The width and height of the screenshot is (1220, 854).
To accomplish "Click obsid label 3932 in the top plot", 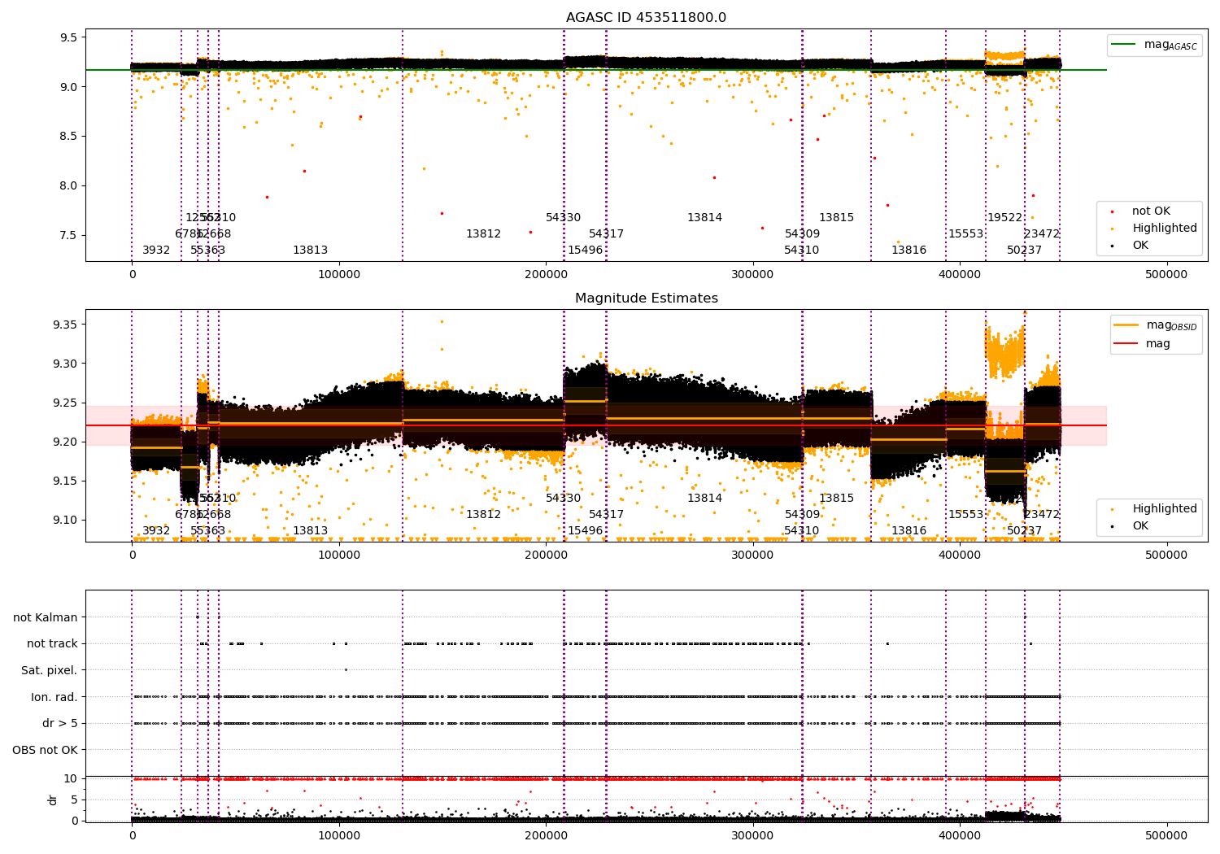I will click(x=156, y=251).
